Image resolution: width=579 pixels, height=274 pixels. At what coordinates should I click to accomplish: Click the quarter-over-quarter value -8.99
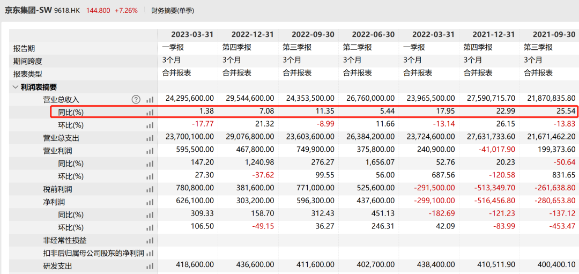(325, 124)
